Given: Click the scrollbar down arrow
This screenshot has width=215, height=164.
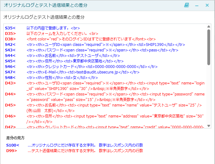Looking at the screenshot, I should coord(209,126).
